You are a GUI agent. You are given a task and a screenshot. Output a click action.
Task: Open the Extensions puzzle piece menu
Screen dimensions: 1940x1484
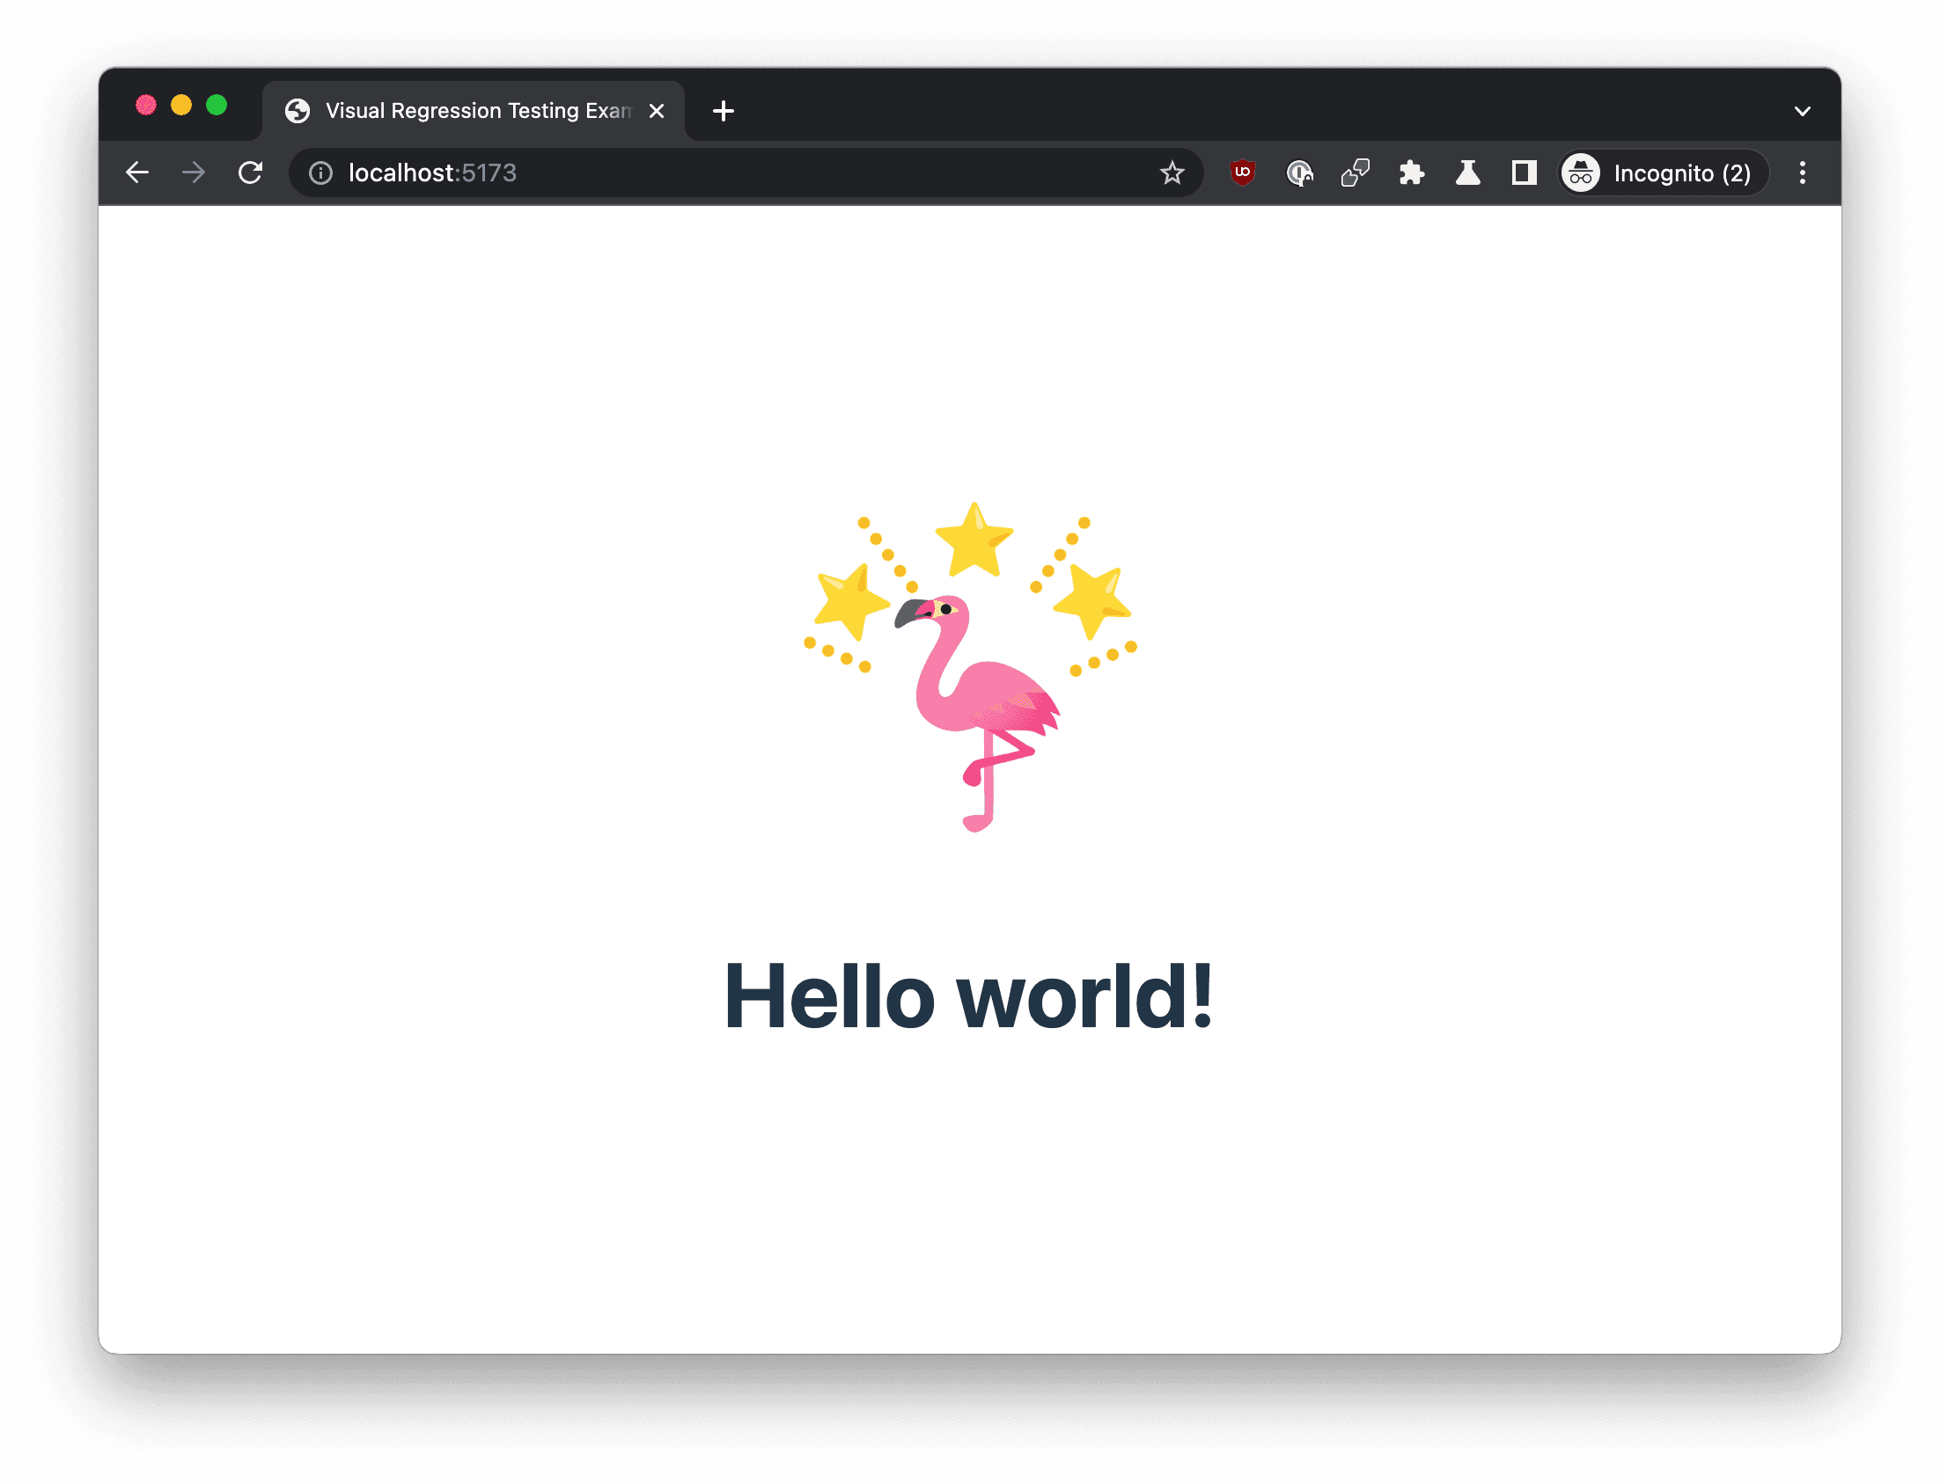tap(1412, 173)
